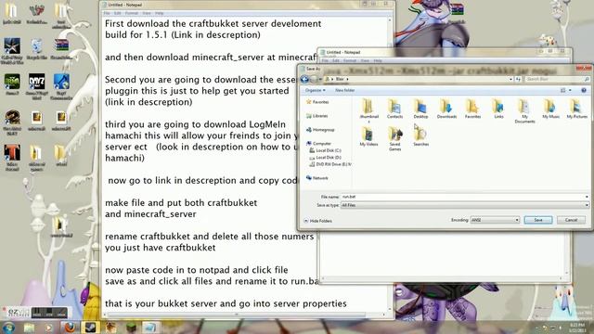Open the Windows Start menu
The image size is (594, 334).
(x=8, y=328)
